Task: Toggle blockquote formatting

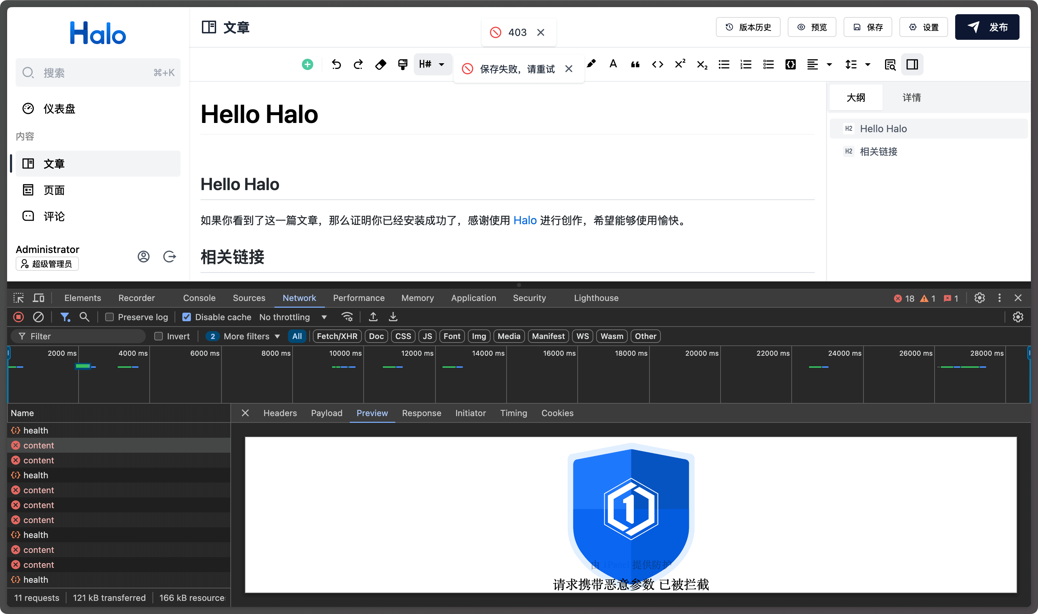Action: coord(635,65)
